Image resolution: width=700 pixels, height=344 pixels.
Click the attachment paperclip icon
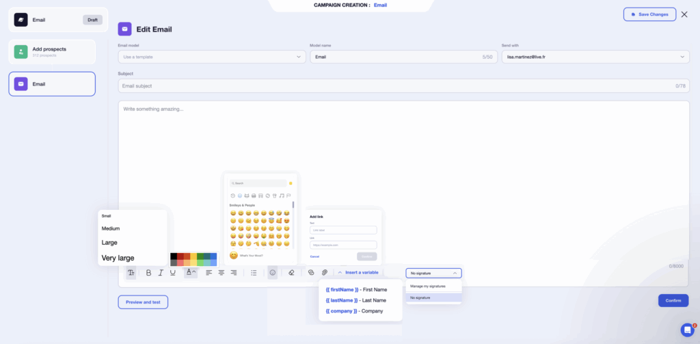[325, 272]
